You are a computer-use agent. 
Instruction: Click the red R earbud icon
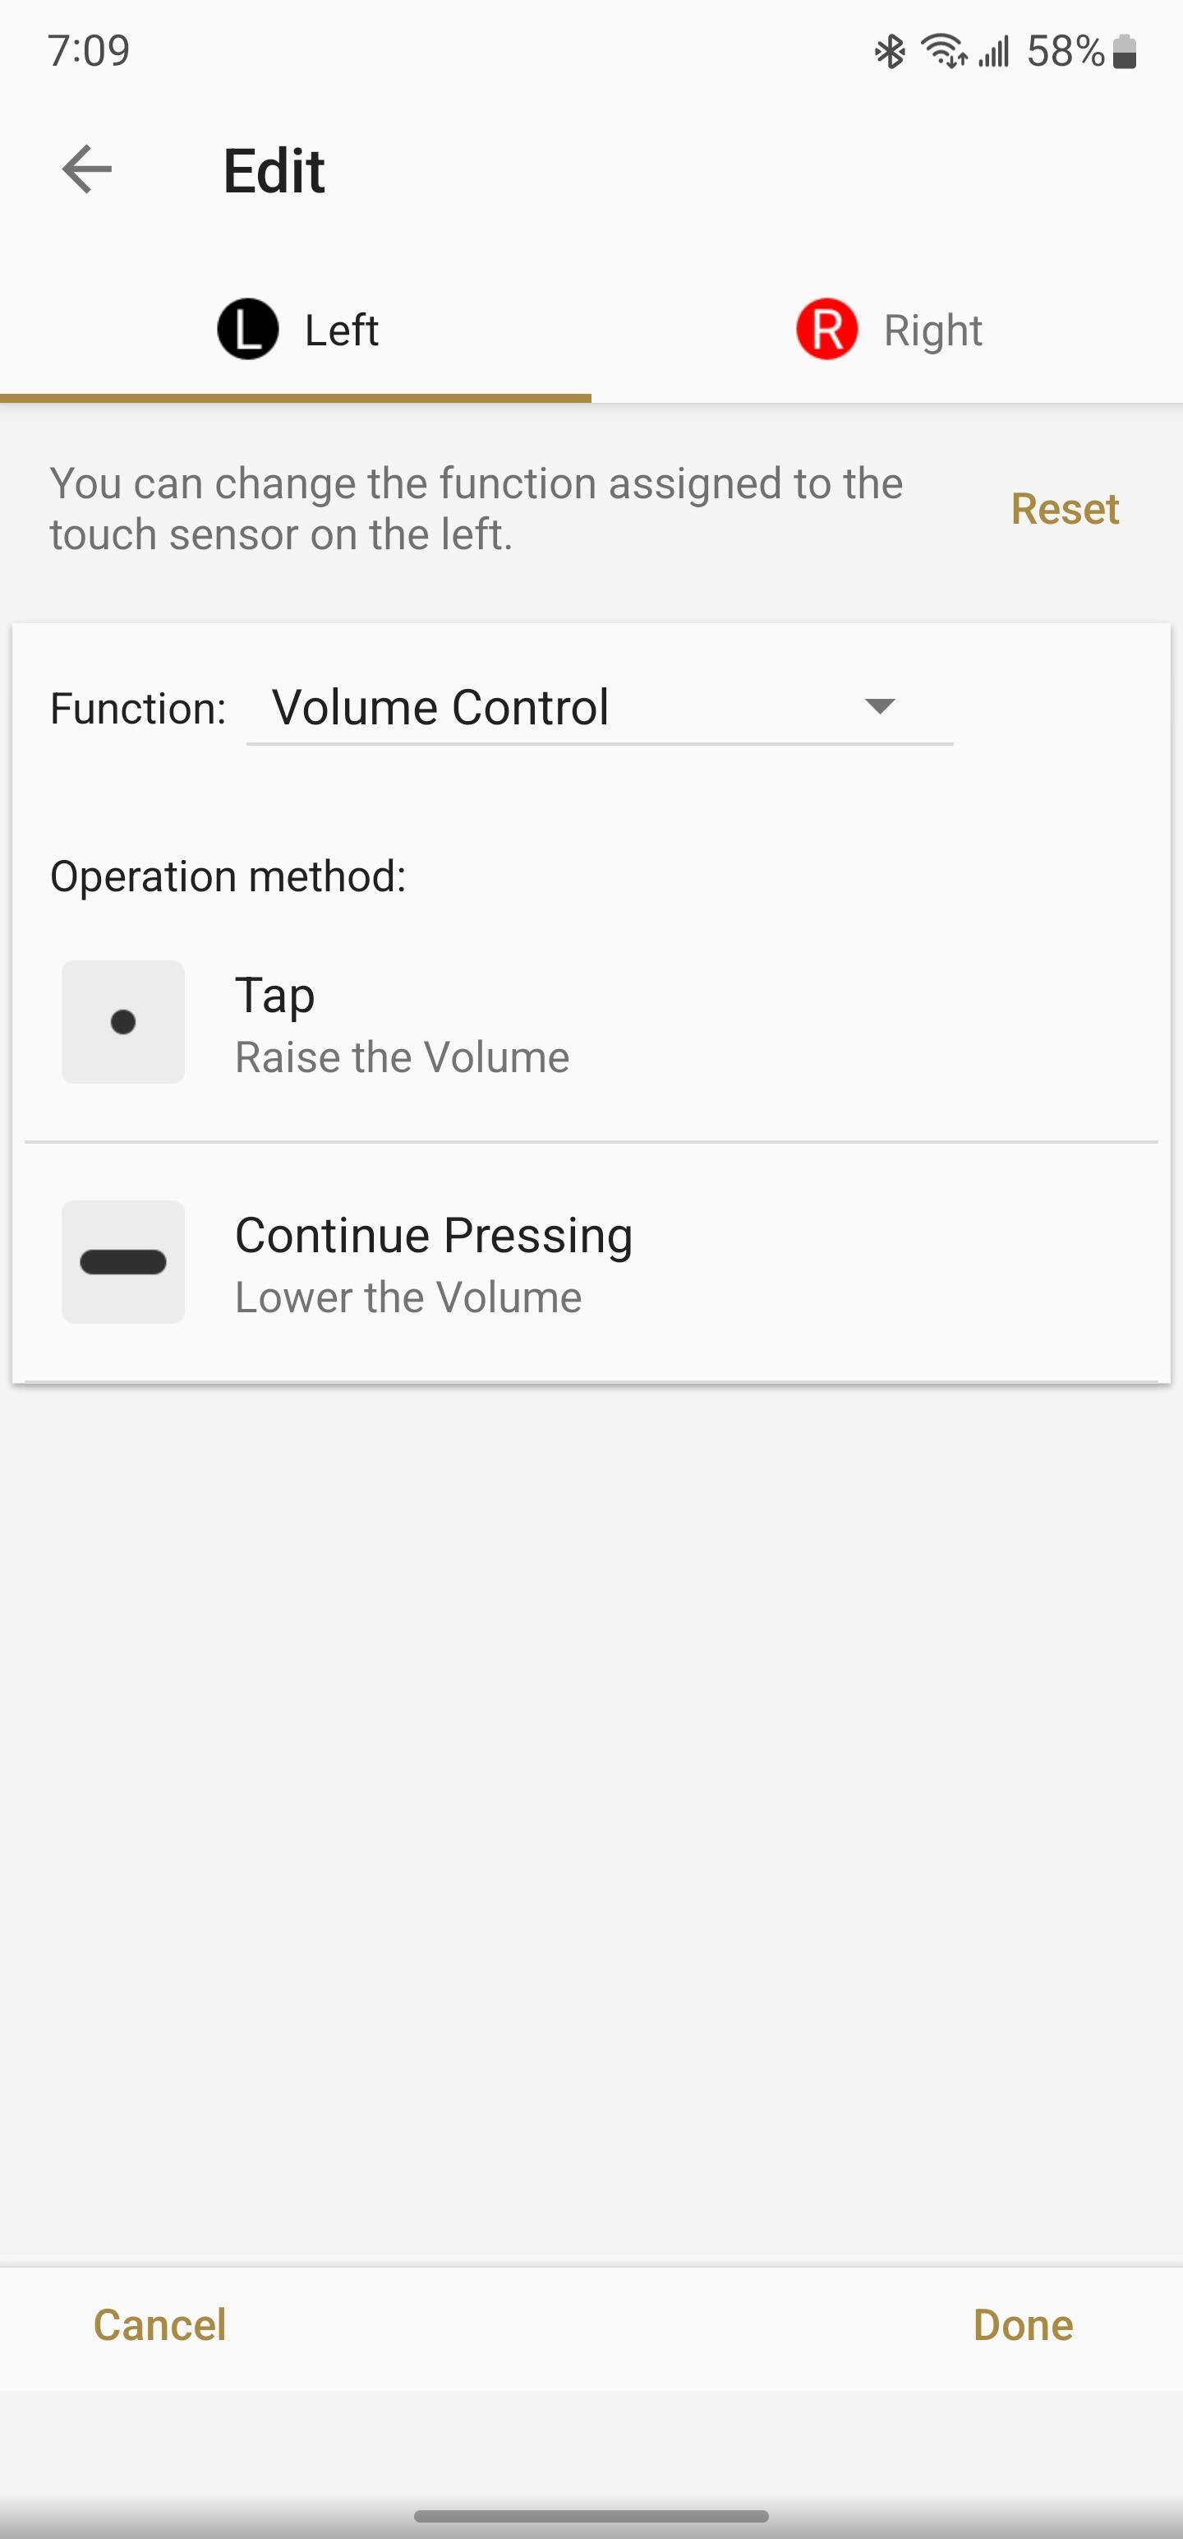(826, 329)
